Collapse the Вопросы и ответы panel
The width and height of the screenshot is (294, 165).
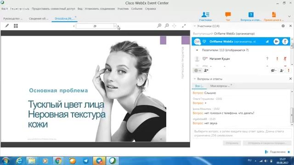[x=194, y=79]
